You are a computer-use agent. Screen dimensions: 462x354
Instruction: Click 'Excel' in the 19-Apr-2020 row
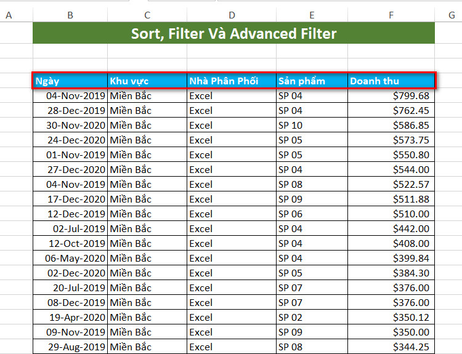[232, 317]
